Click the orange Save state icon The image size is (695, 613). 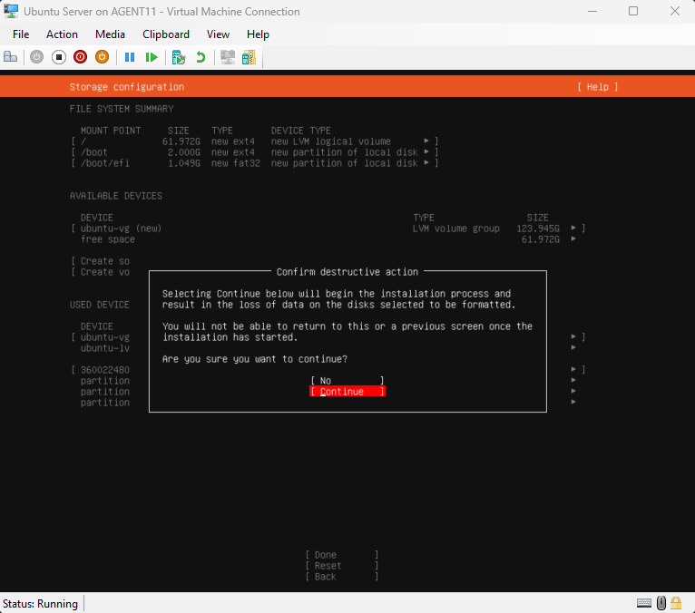coord(102,57)
